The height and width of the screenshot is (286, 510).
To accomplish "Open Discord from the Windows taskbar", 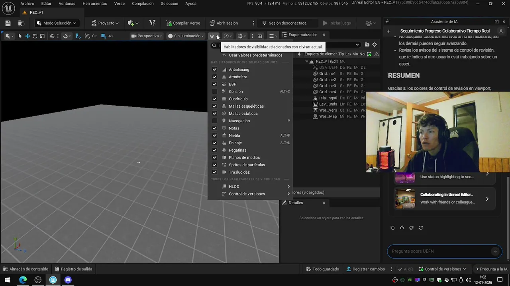I will tap(68, 280).
